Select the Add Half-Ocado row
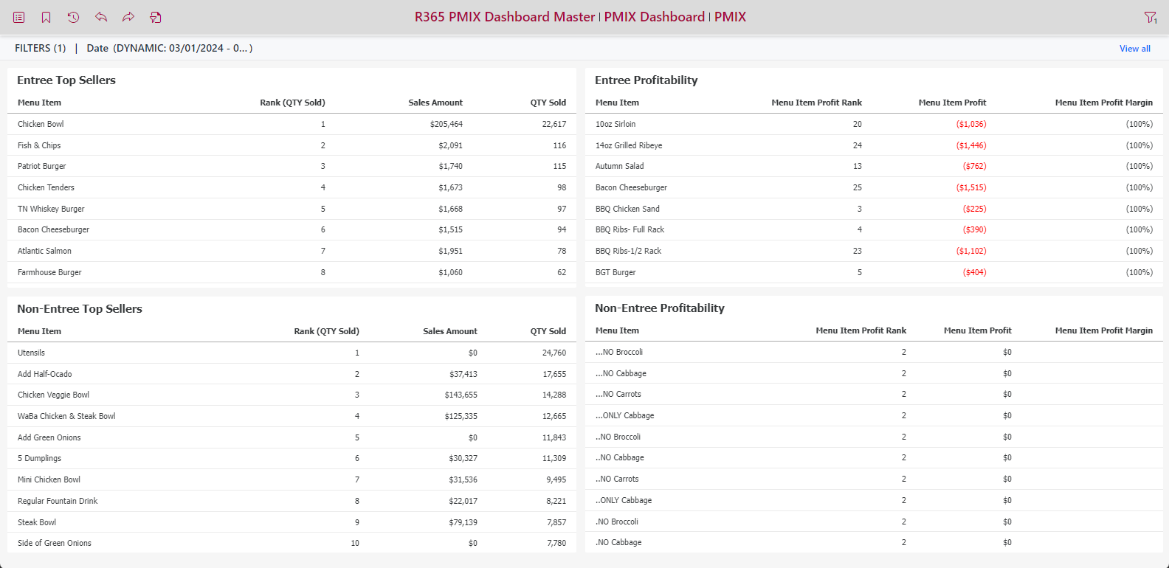The image size is (1169, 568). point(292,374)
